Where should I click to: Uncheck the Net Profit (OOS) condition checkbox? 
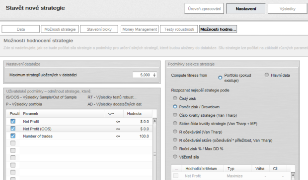(13, 129)
